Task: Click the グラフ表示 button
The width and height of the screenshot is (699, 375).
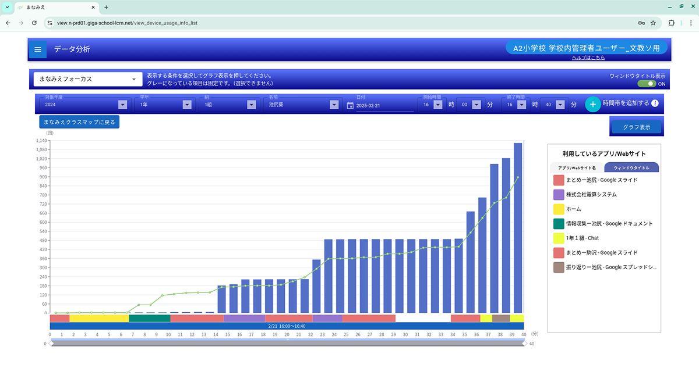Action: click(x=637, y=127)
